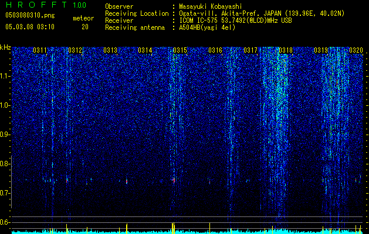Click the Receiving Location label
369x234 pixels.
tap(137, 14)
